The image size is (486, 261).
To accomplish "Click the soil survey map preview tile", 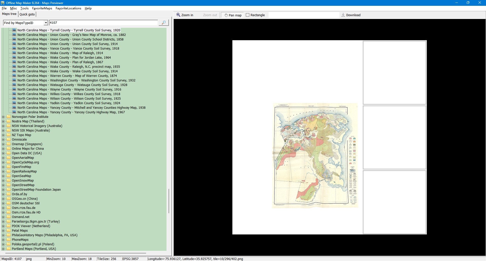I will click(x=315, y=155).
